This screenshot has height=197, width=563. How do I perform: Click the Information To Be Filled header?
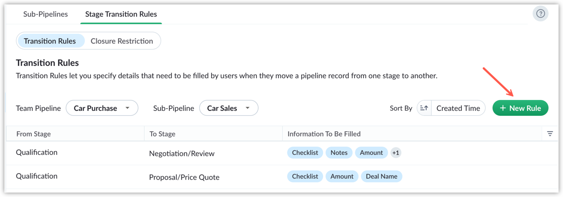point(324,134)
